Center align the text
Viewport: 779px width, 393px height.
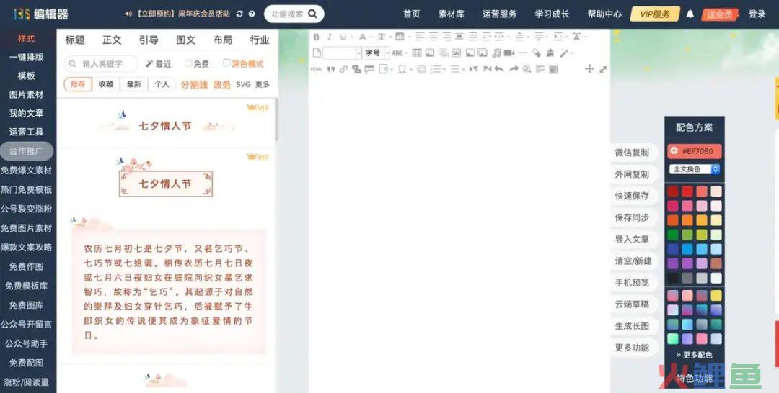point(433,37)
